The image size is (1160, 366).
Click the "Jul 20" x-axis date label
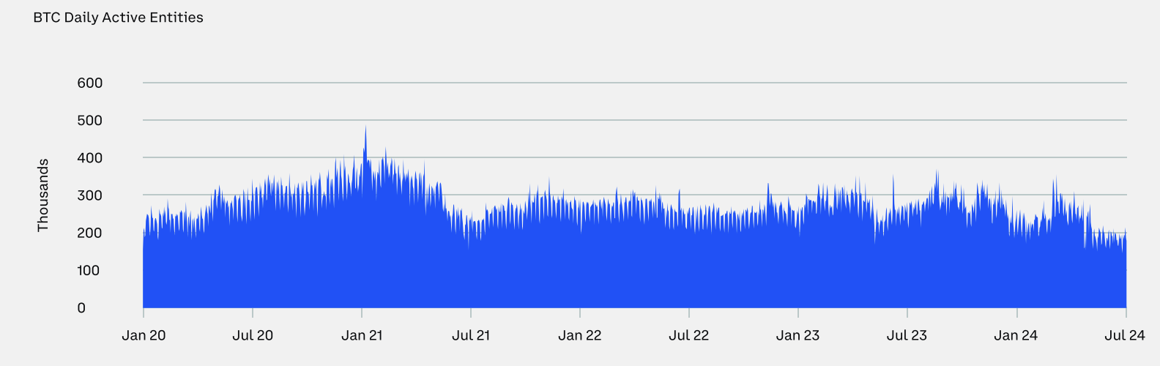click(x=253, y=335)
